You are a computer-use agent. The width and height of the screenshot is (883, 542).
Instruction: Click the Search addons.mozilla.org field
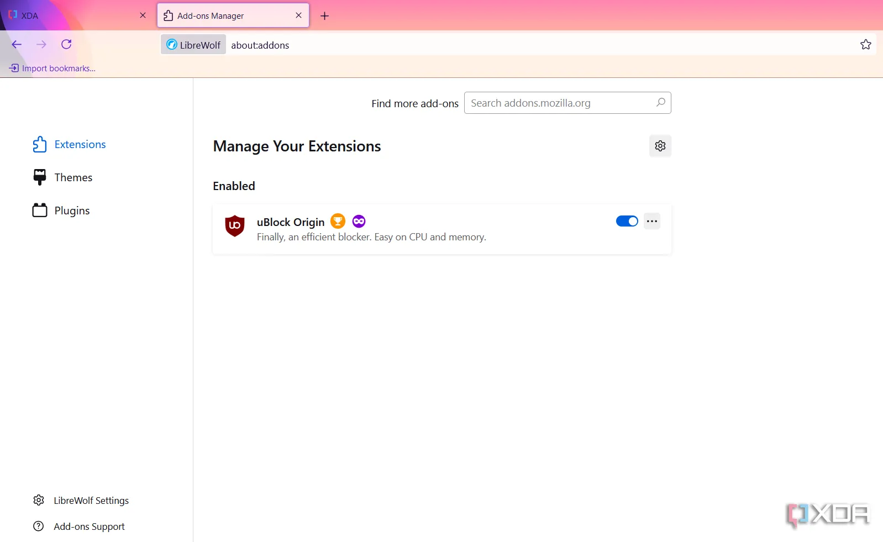pos(567,103)
